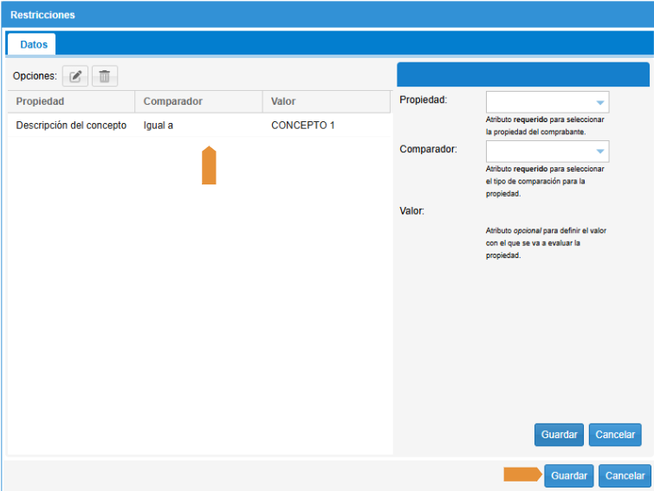Click the pencil edit icon in Opciones
Screen dimensions: 654x491
75,76
